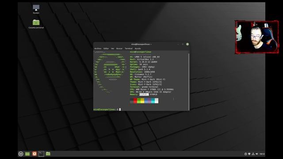
Task: Open the Ver menu in terminal
Action: [x=112, y=49]
